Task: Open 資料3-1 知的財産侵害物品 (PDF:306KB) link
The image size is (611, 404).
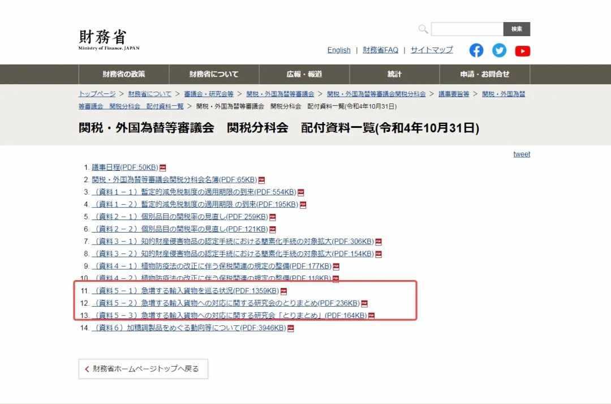Action: tap(233, 242)
